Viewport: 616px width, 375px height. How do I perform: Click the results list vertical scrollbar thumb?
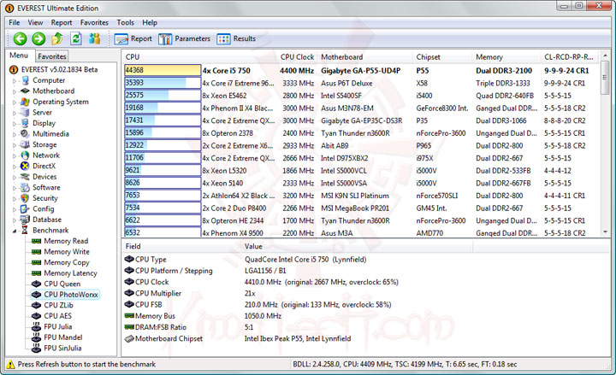click(x=606, y=78)
